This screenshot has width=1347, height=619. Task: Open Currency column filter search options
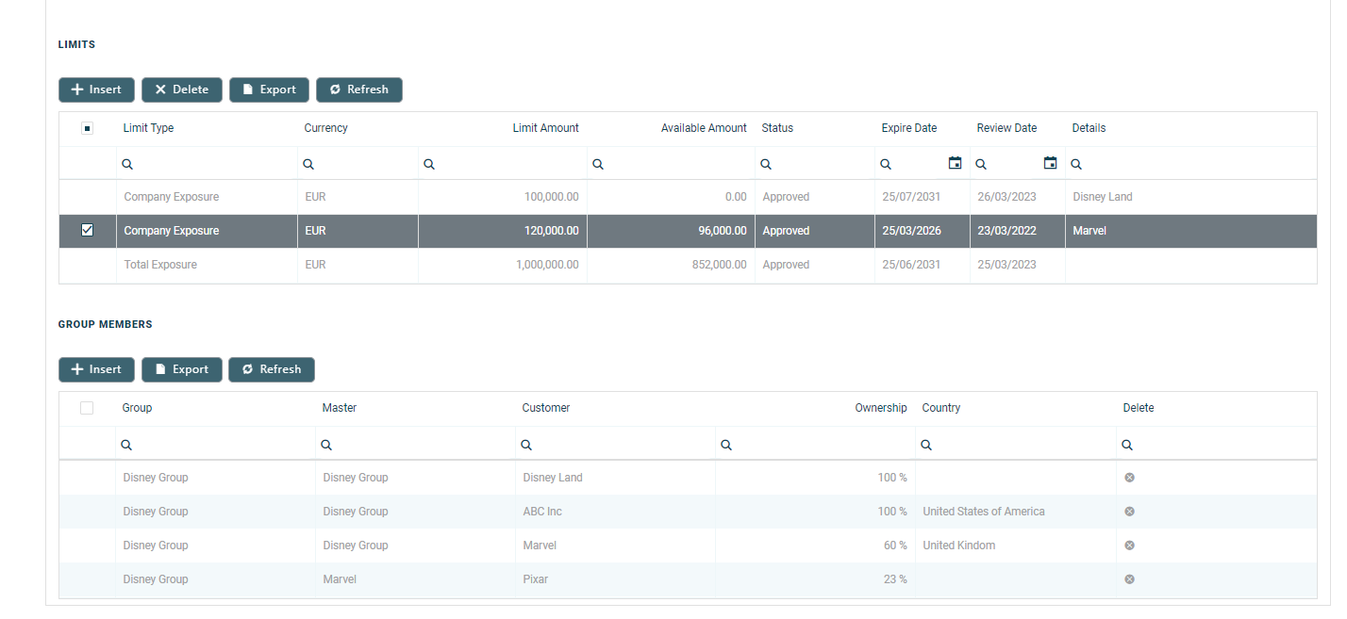tap(308, 164)
